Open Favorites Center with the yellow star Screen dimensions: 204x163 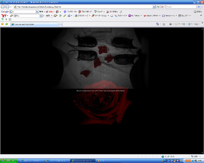pos(2,24)
